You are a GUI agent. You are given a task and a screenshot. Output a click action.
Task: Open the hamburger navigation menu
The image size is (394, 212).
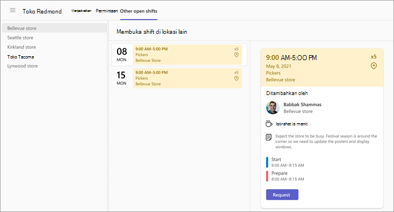tap(12, 10)
